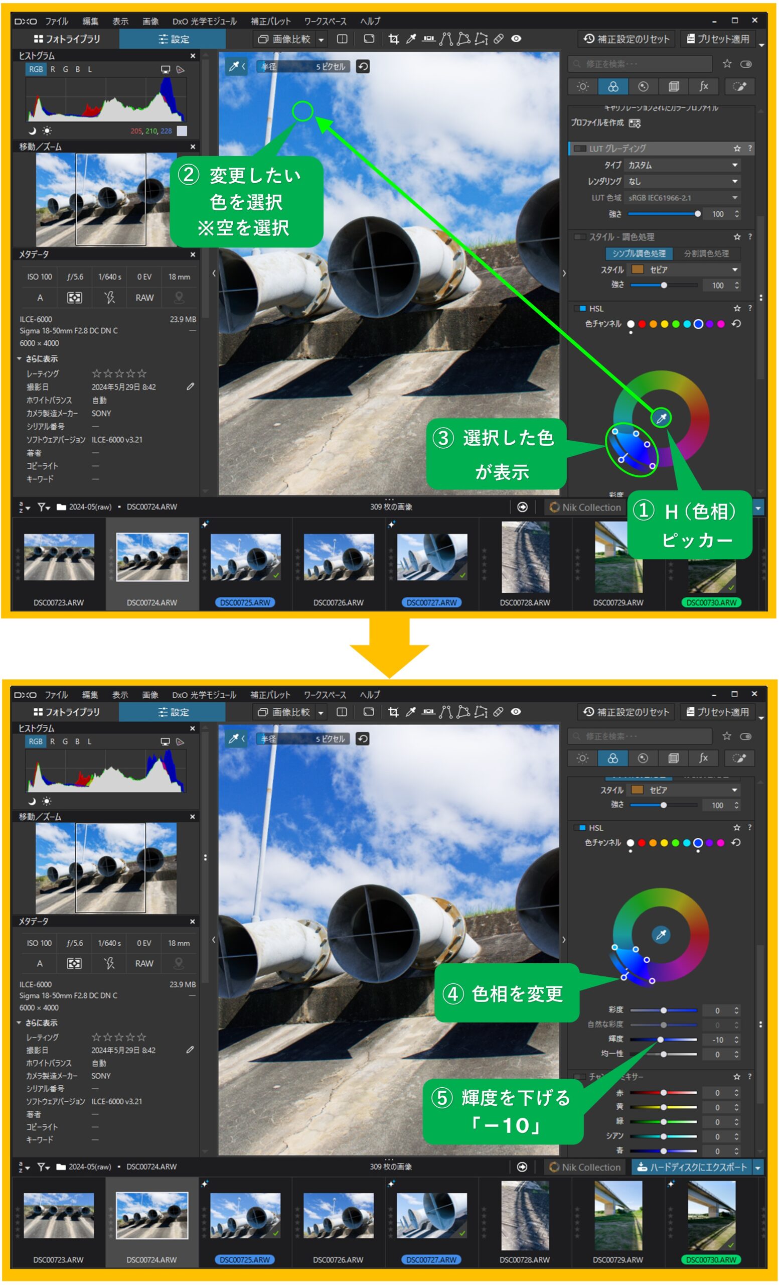Toggle Style toning switch in top window
The image size is (779, 1285).
pyautogui.click(x=580, y=237)
